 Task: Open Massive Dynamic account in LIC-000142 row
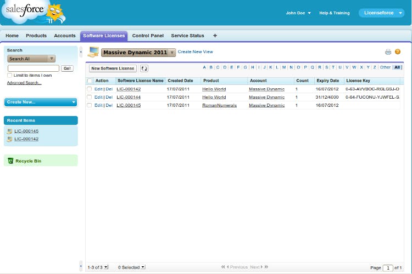266,89
